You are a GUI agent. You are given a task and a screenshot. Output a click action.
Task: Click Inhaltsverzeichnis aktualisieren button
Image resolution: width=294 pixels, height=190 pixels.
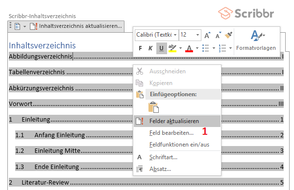(76, 26)
